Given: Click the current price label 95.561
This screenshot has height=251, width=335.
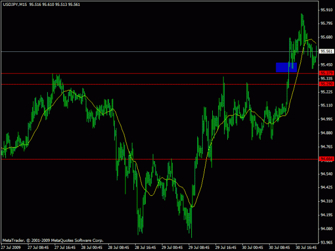Looking at the screenshot, I should click(326, 51).
